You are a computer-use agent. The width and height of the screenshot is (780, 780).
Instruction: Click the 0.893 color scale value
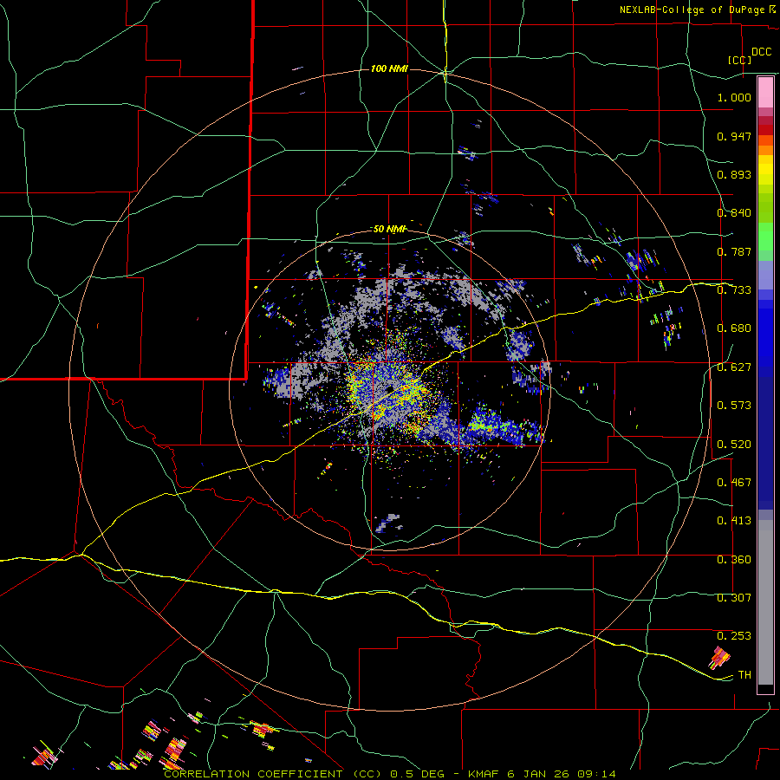(x=734, y=174)
